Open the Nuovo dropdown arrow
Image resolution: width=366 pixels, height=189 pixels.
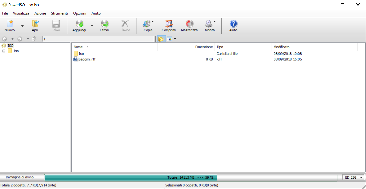pos(22,26)
